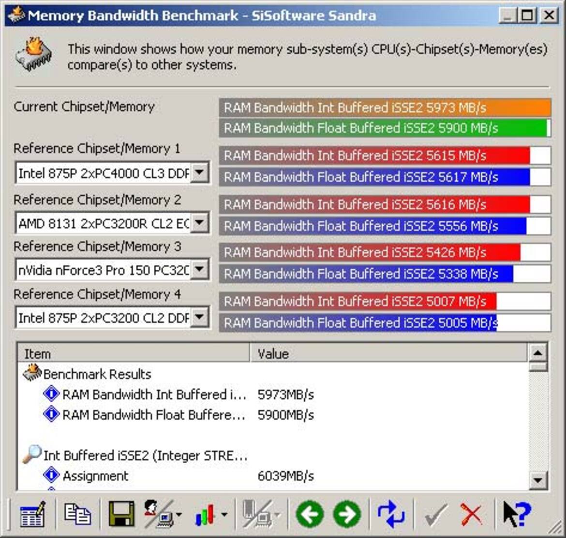Select the AMD 8131 2xPC3200R CL2 combo box
The image size is (566, 538).
(x=112, y=223)
